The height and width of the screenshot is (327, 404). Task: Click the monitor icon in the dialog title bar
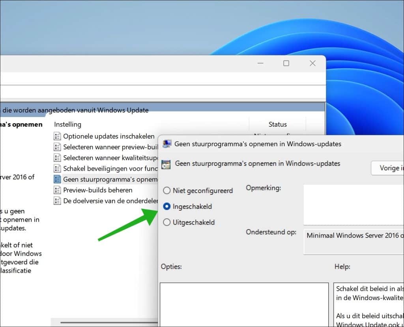[167, 143]
